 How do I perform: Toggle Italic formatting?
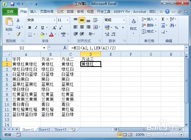(36, 28)
